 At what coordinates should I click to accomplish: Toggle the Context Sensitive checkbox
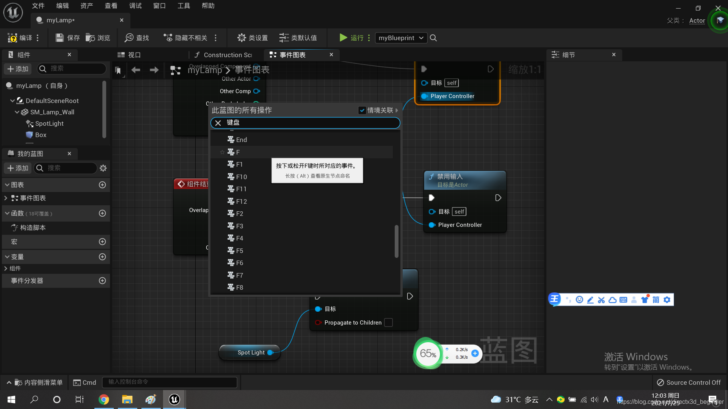[x=362, y=110]
